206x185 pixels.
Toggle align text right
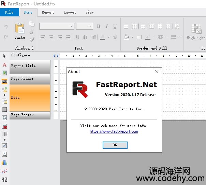click(60, 37)
